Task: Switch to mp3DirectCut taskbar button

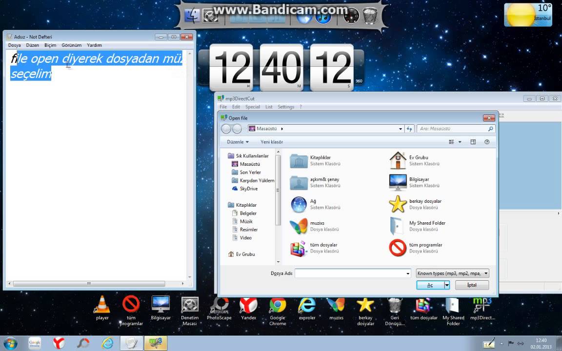Action: (156, 343)
